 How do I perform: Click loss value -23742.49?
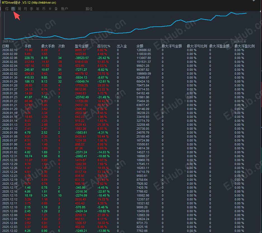[x=82, y=97]
